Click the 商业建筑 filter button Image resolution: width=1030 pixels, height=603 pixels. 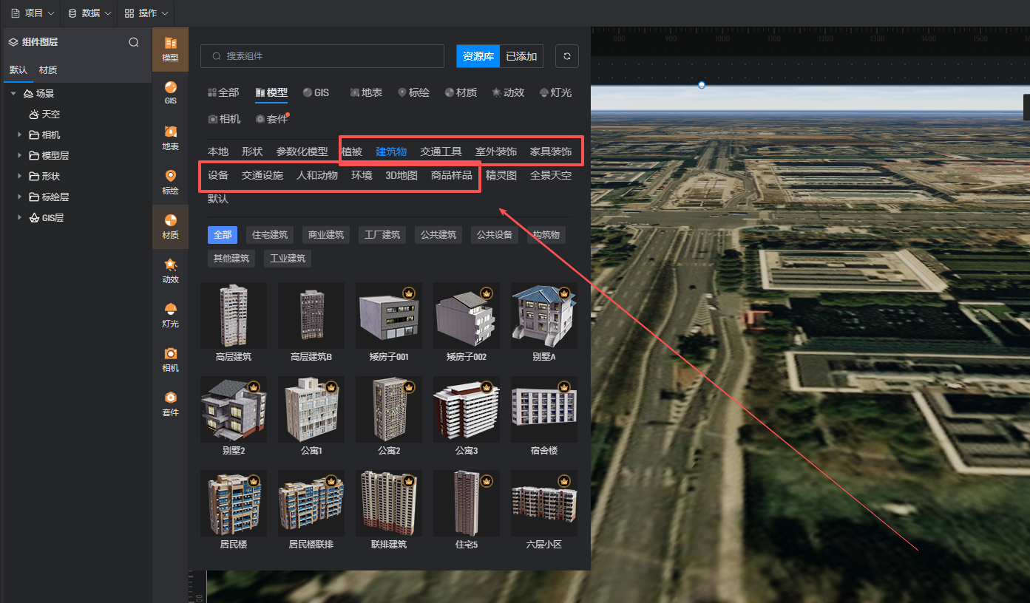(x=326, y=235)
